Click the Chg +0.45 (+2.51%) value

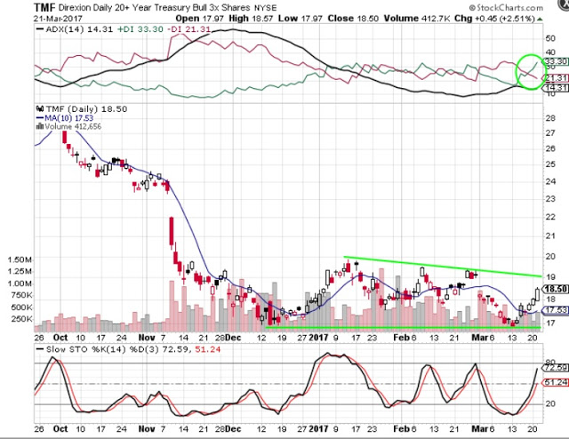494,19
